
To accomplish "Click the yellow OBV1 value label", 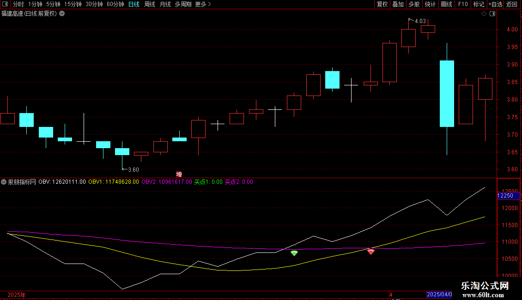I will (x=114, y=182).
